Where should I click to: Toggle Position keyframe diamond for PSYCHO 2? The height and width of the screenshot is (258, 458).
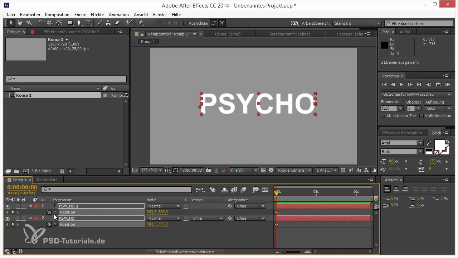point(13,212)
